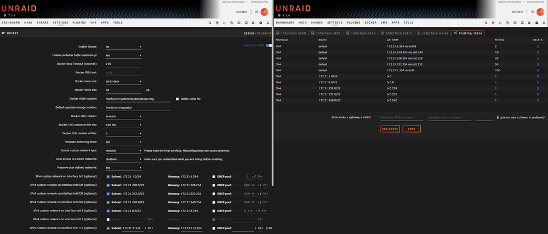Uncheck br0.240 subnet 172.21.240.0/22 checkbox
The height and width of the screenshot is (234, 548).
(x=108, y=202)
